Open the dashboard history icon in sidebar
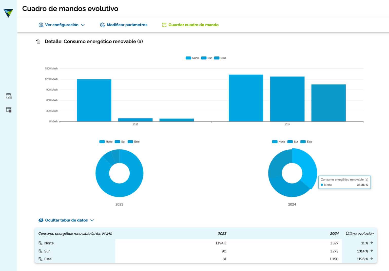The width and height of the screenshot is (389, 271). 8,110
